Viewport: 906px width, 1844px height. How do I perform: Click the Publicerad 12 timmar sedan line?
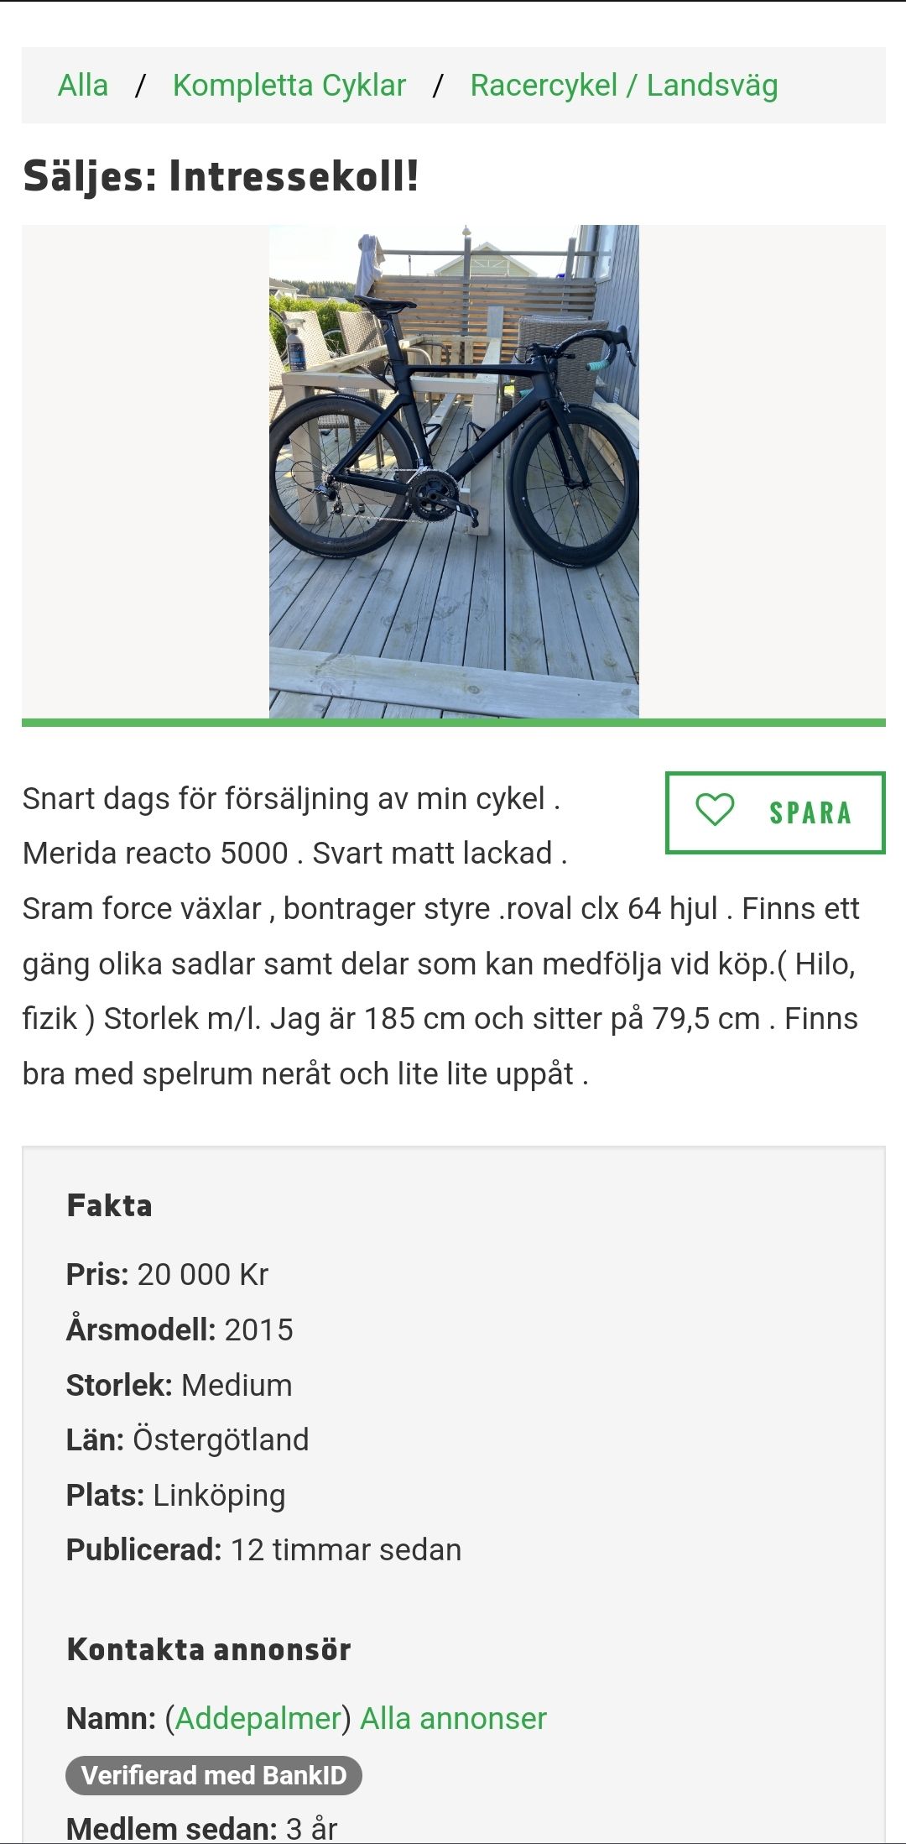(264, 1549)
